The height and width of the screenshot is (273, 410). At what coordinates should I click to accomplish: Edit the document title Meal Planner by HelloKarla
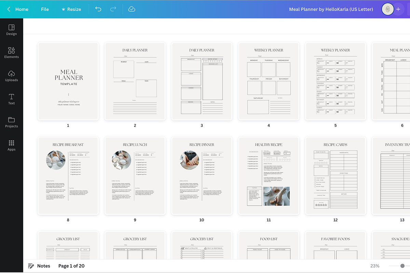(x=331, y=9)
